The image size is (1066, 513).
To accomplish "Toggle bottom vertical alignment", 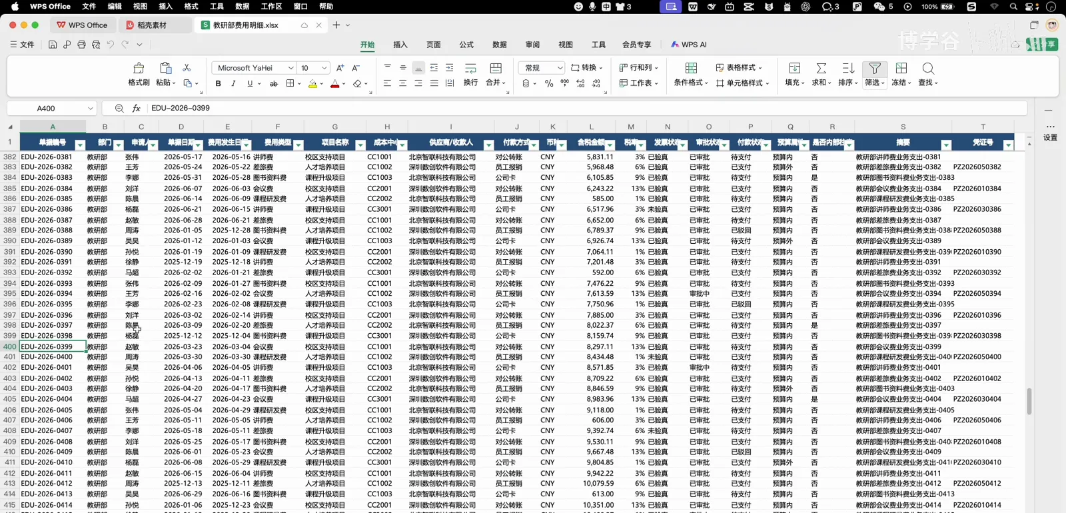I will (418, 68).
